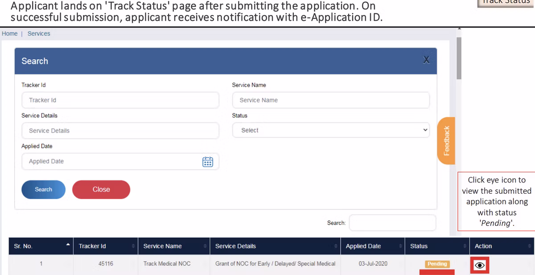This screenshot has width=535, height=275.
Task: Click the Pending status badge
Action: coord(437,264)
